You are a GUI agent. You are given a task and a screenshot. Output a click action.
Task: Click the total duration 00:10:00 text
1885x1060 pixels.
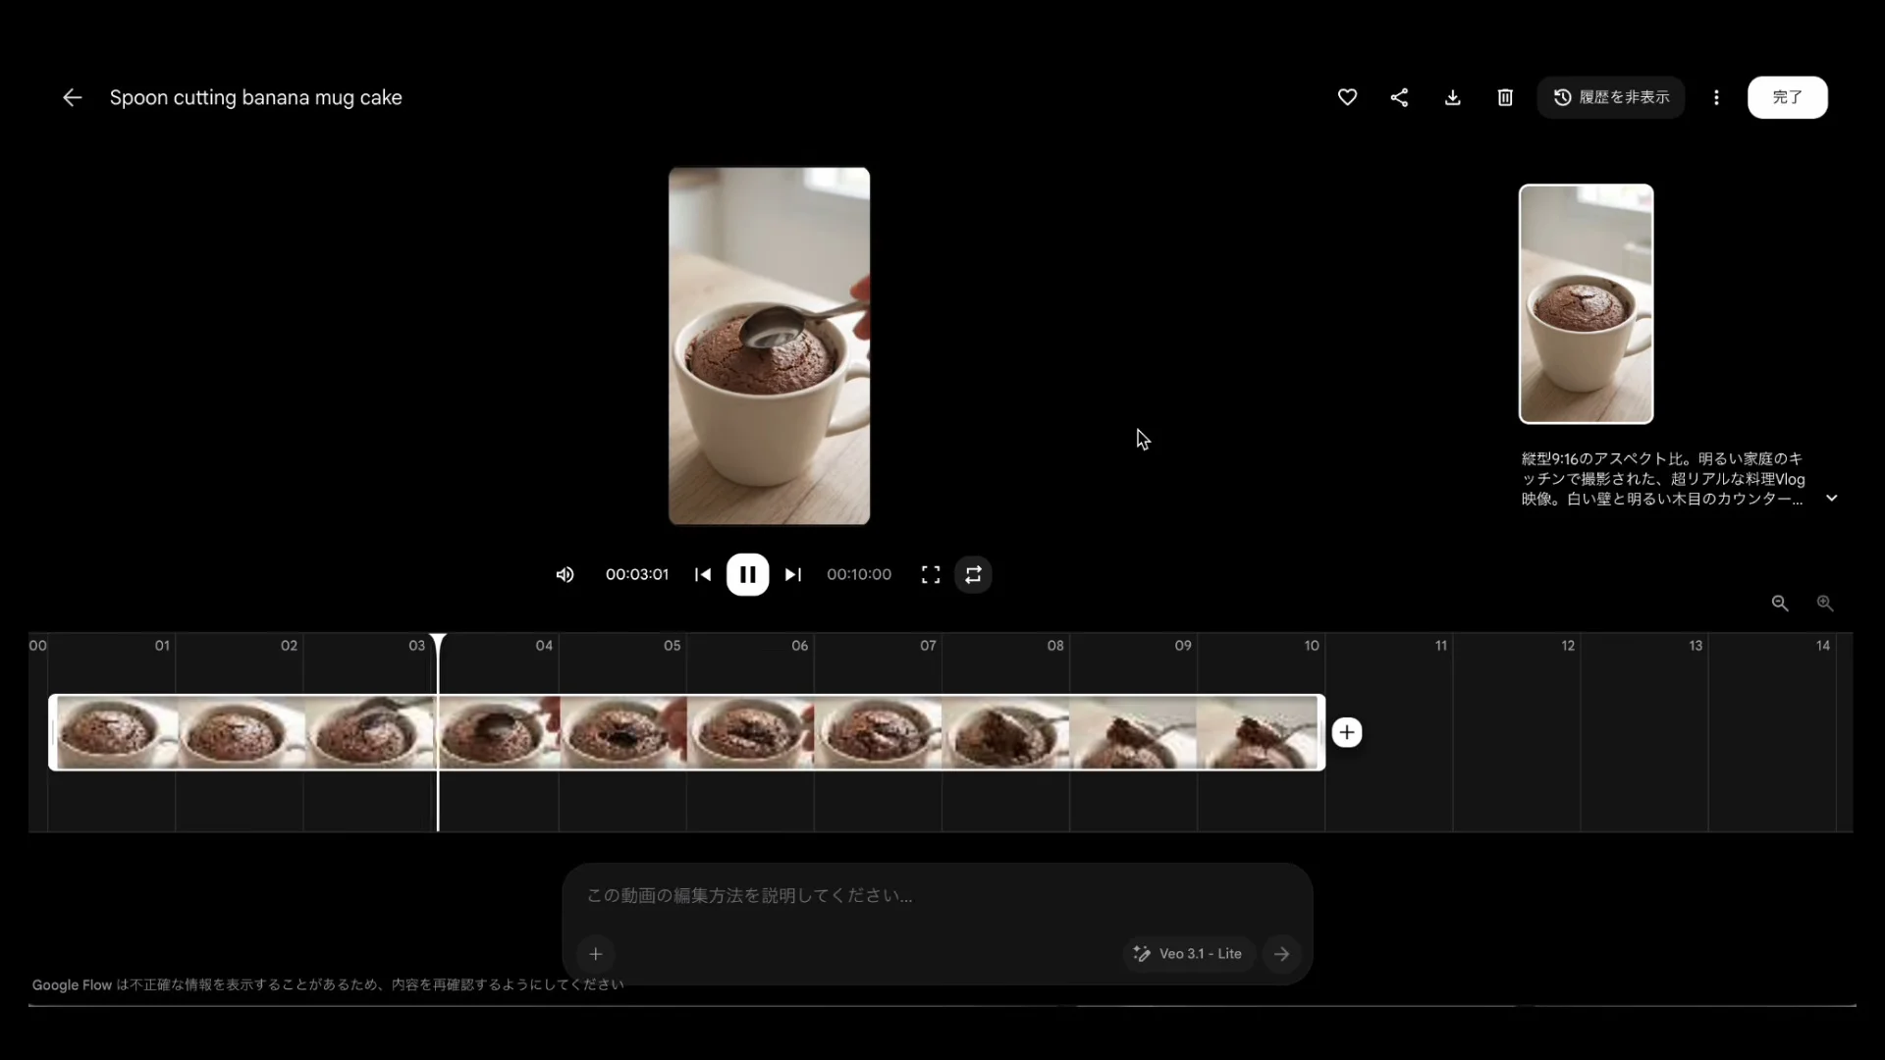click(x=859, y=574)
